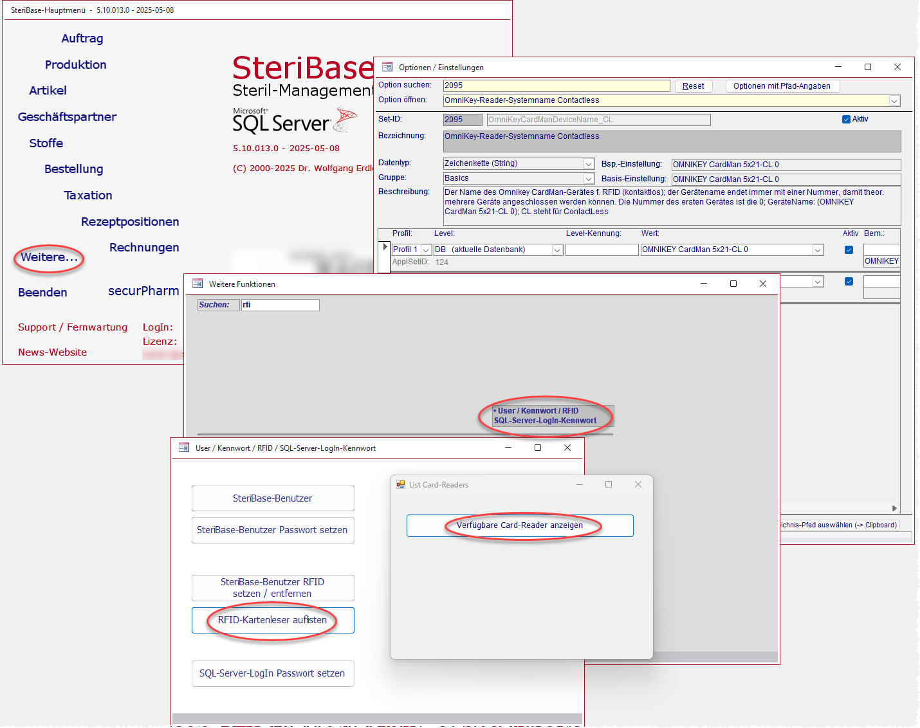Minimize the Optionen / Einstellungen window

point(838,67)
